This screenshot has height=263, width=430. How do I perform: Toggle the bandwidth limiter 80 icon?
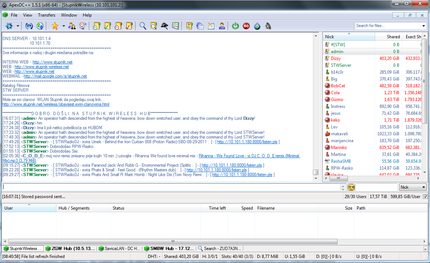246,26
